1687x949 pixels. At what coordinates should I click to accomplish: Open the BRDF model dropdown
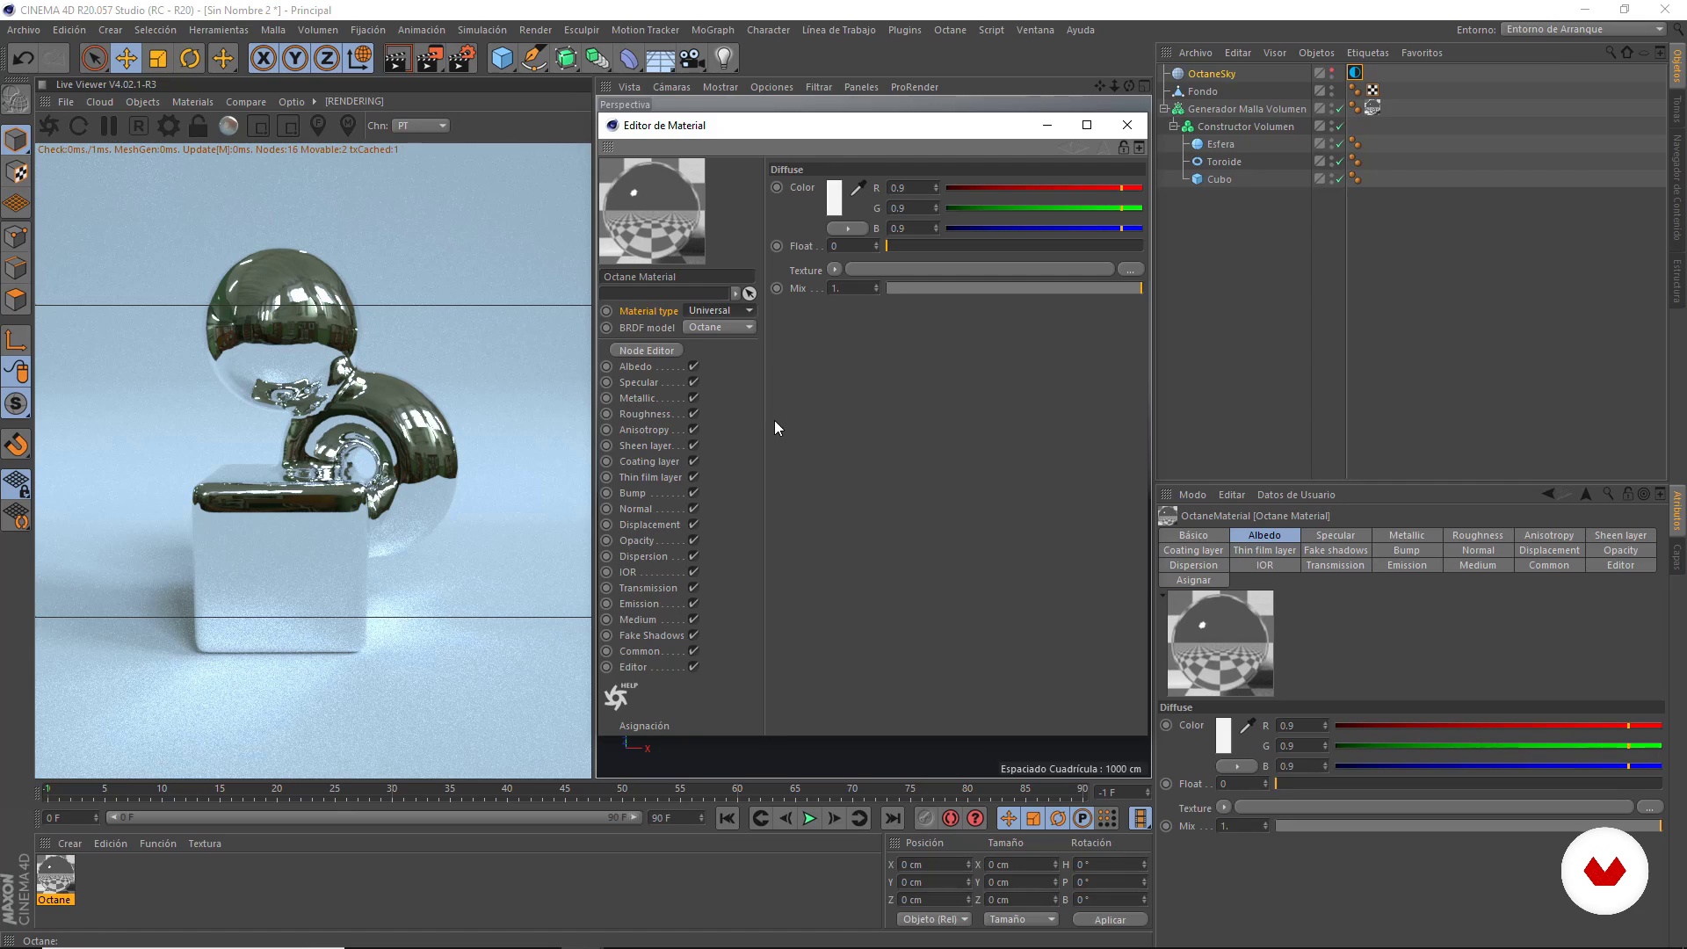720,328
